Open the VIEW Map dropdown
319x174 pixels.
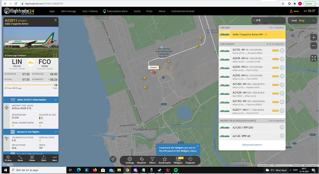[302, 20]
